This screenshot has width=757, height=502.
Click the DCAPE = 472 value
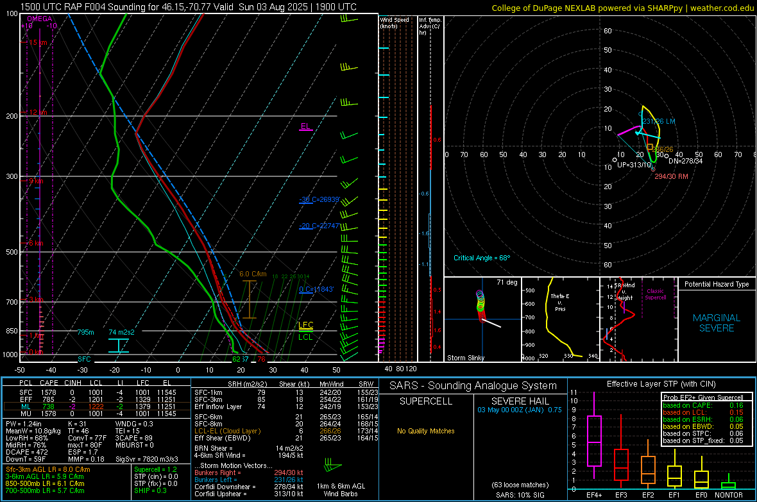tap(26, 452)
